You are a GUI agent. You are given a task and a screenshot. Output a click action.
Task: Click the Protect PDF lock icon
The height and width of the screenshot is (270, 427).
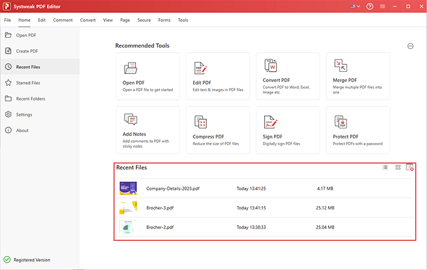340,122
